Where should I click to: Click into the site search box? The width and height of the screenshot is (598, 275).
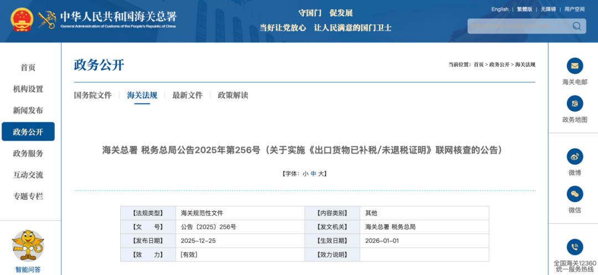click(x=518, y=26)
